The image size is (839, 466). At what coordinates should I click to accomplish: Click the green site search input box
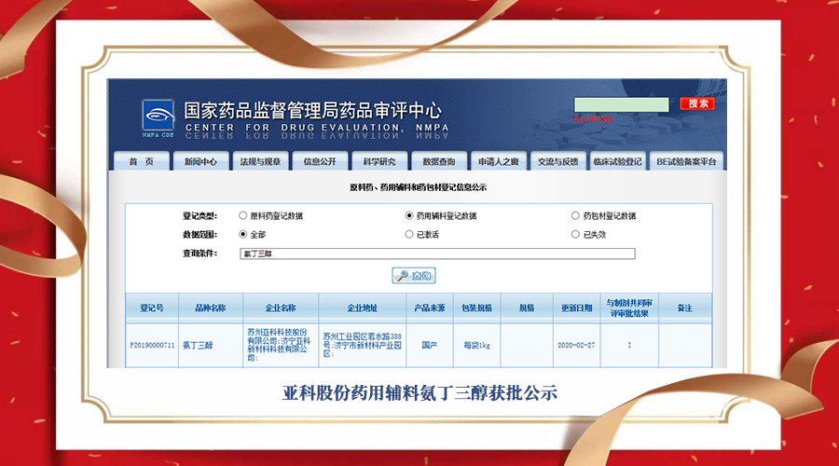pyautogui.click(x=621, y=103)
